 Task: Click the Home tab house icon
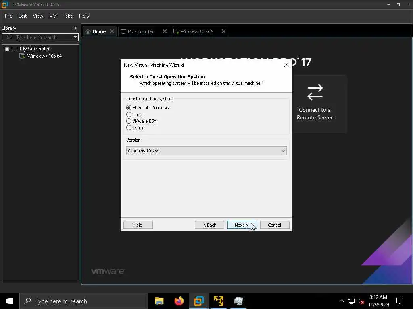(x=88, y=31)
